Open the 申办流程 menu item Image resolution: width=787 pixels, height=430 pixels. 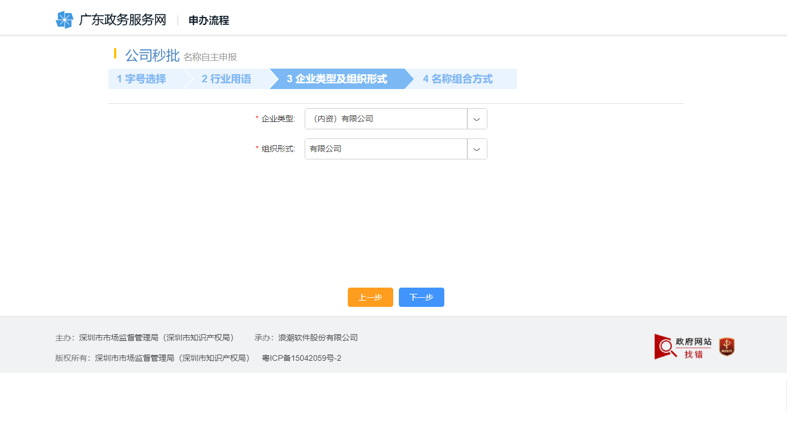(x=209, y=20)
